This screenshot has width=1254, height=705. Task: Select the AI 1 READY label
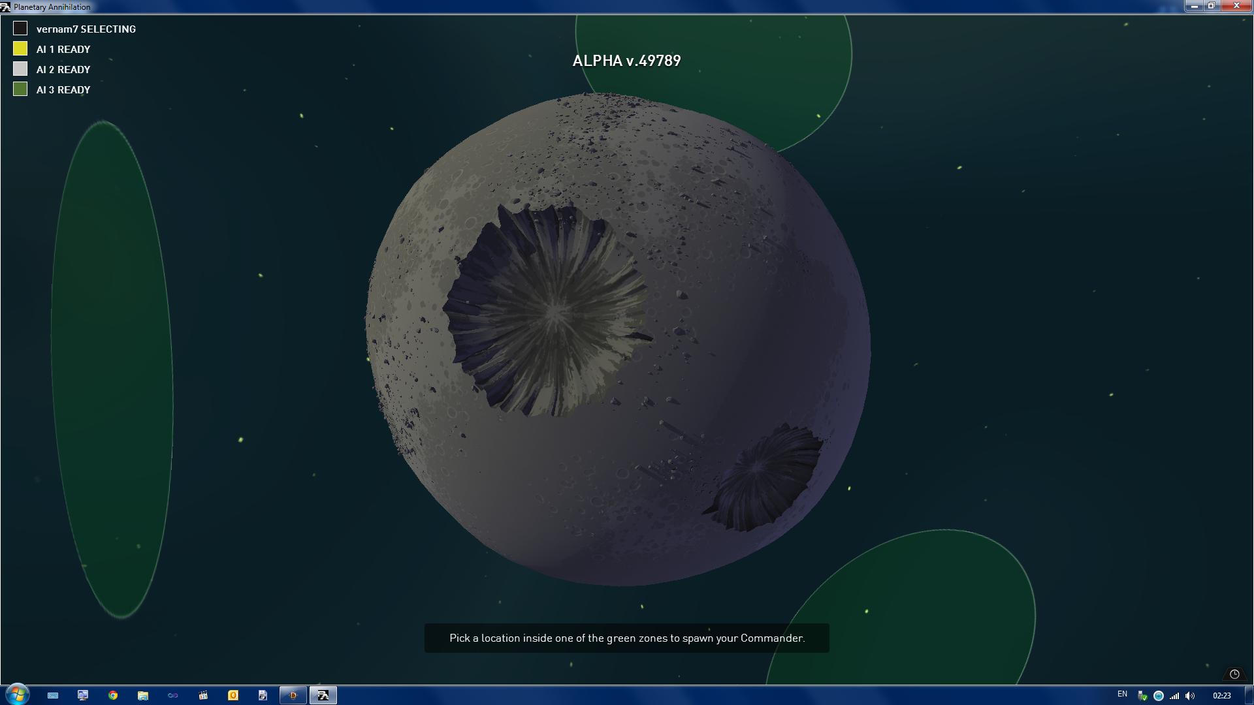click(x=63, y=49)
